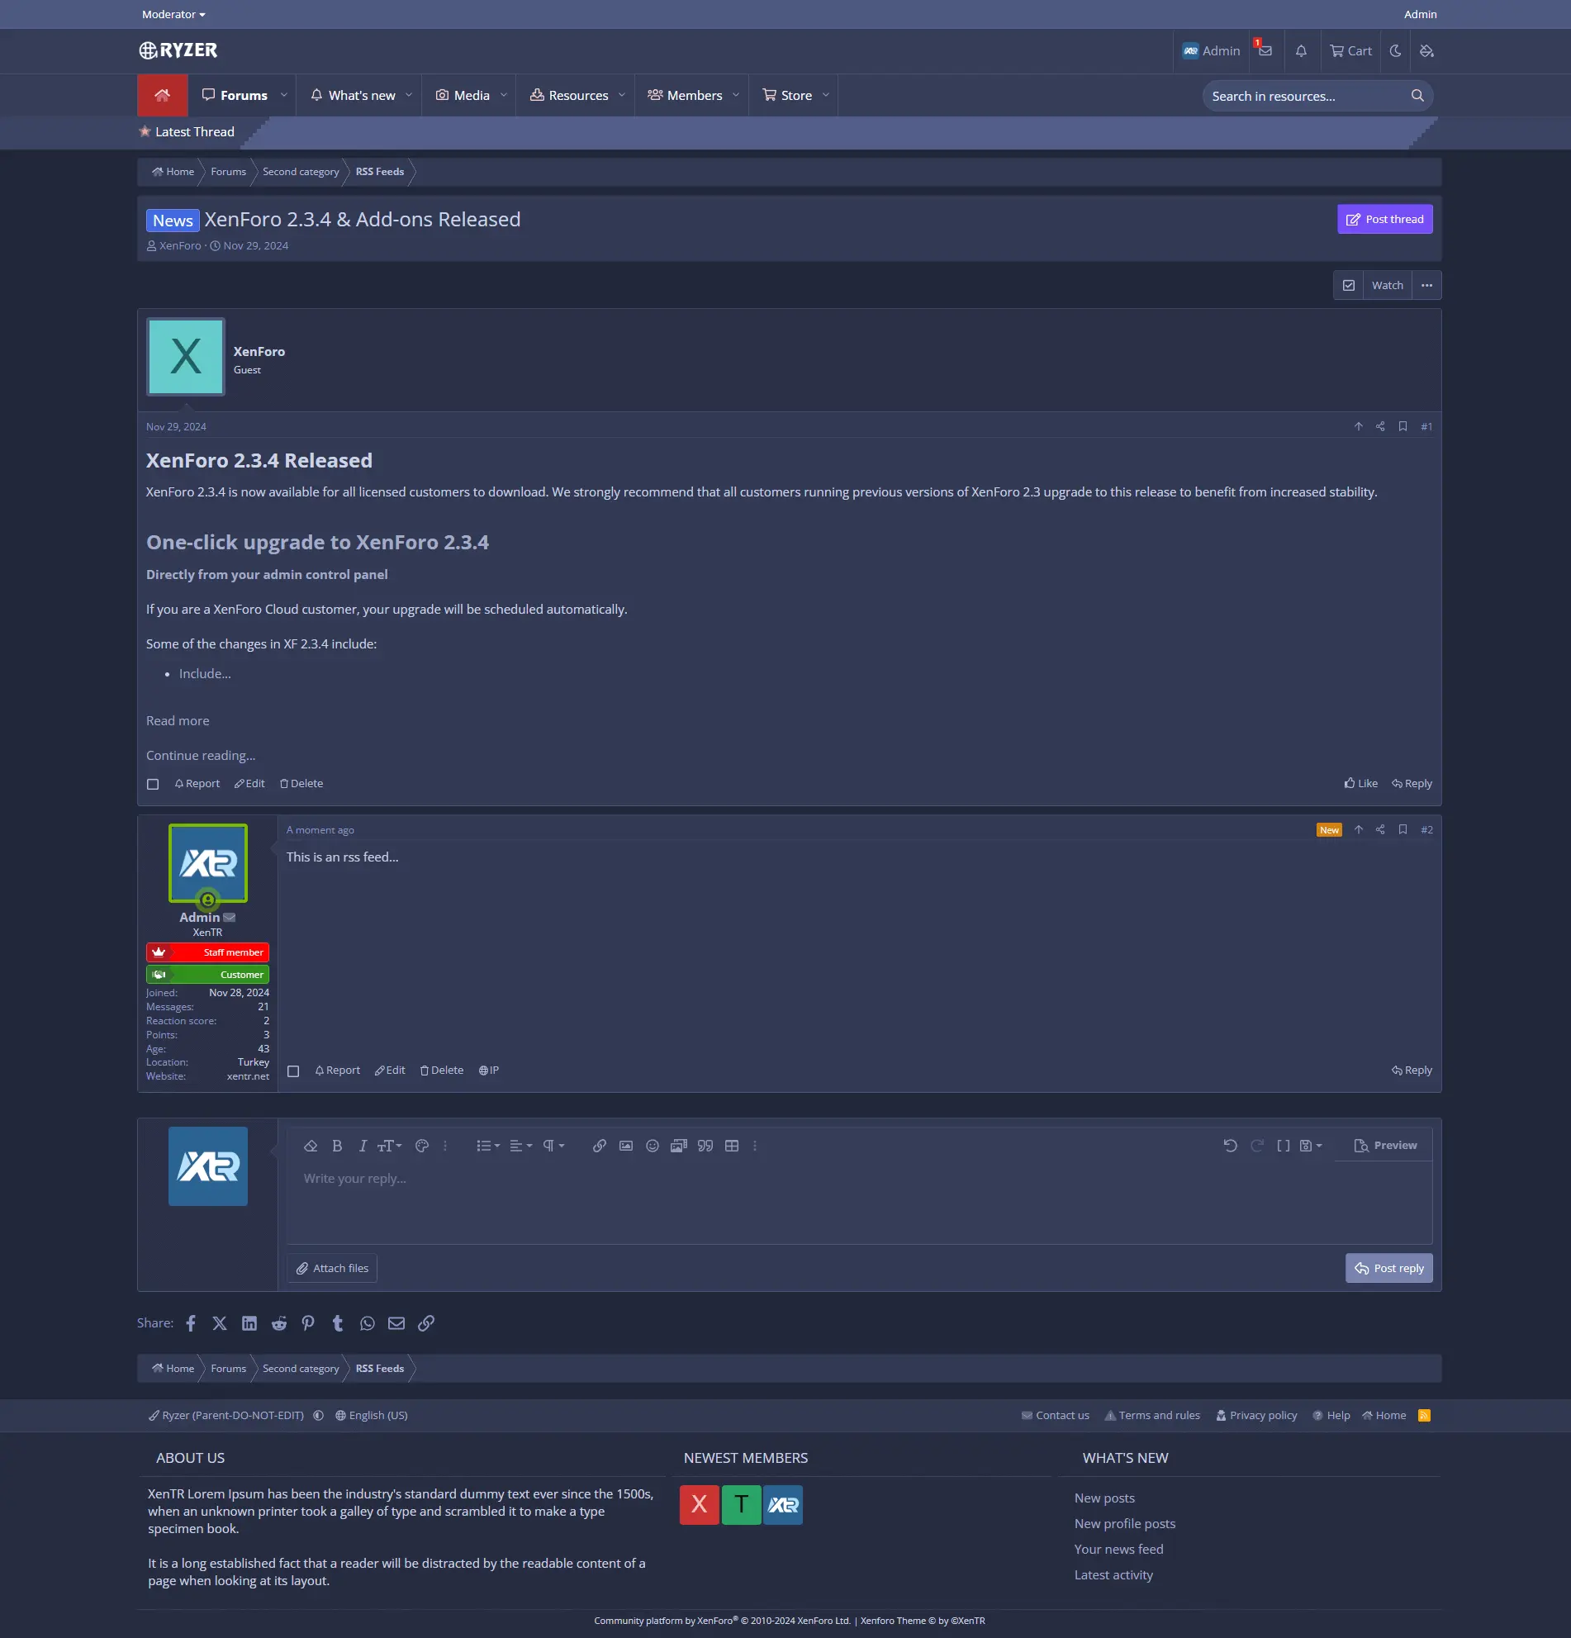Share the thread on WhatsApp
The image size is (1571, 1638).
[368, 1323]
